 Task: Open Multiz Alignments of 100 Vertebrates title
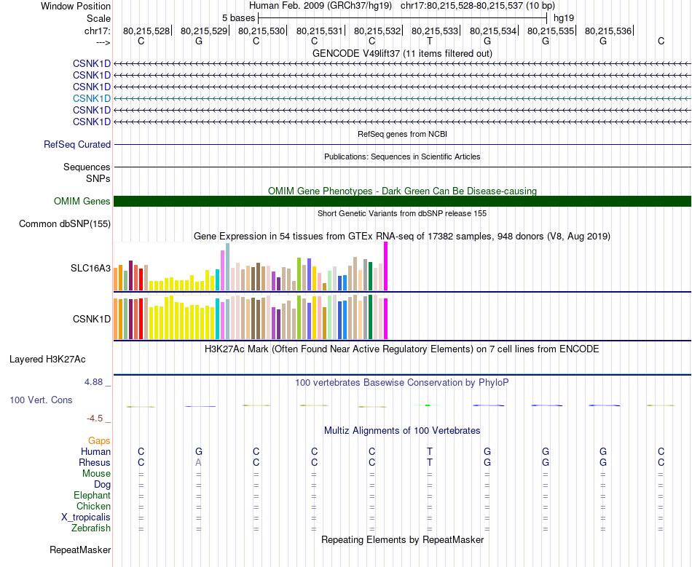[x=402, y=431]
